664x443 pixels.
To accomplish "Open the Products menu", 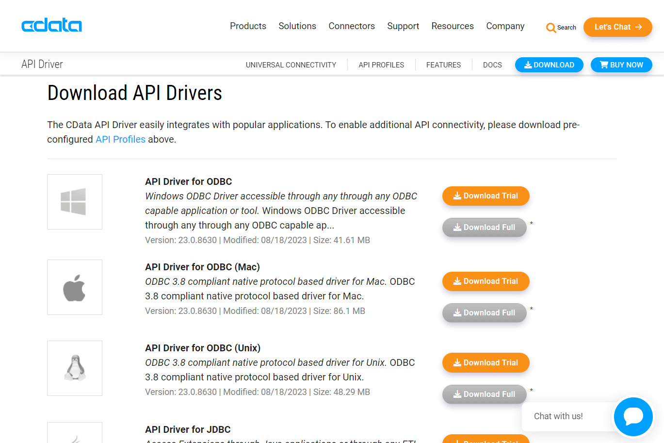I will click(248, 26).
